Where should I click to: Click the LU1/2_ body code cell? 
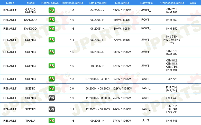(x=146, y=121)
